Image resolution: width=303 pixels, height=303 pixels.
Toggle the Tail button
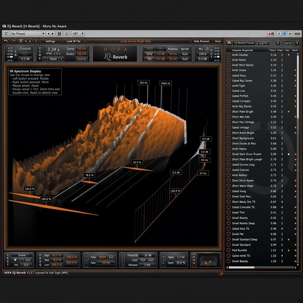pyautogui.click(x=149, y=59)
